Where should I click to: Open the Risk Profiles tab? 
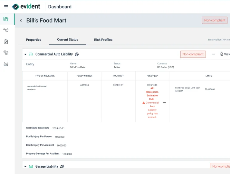pyautogui.click(x=103, y=40)
